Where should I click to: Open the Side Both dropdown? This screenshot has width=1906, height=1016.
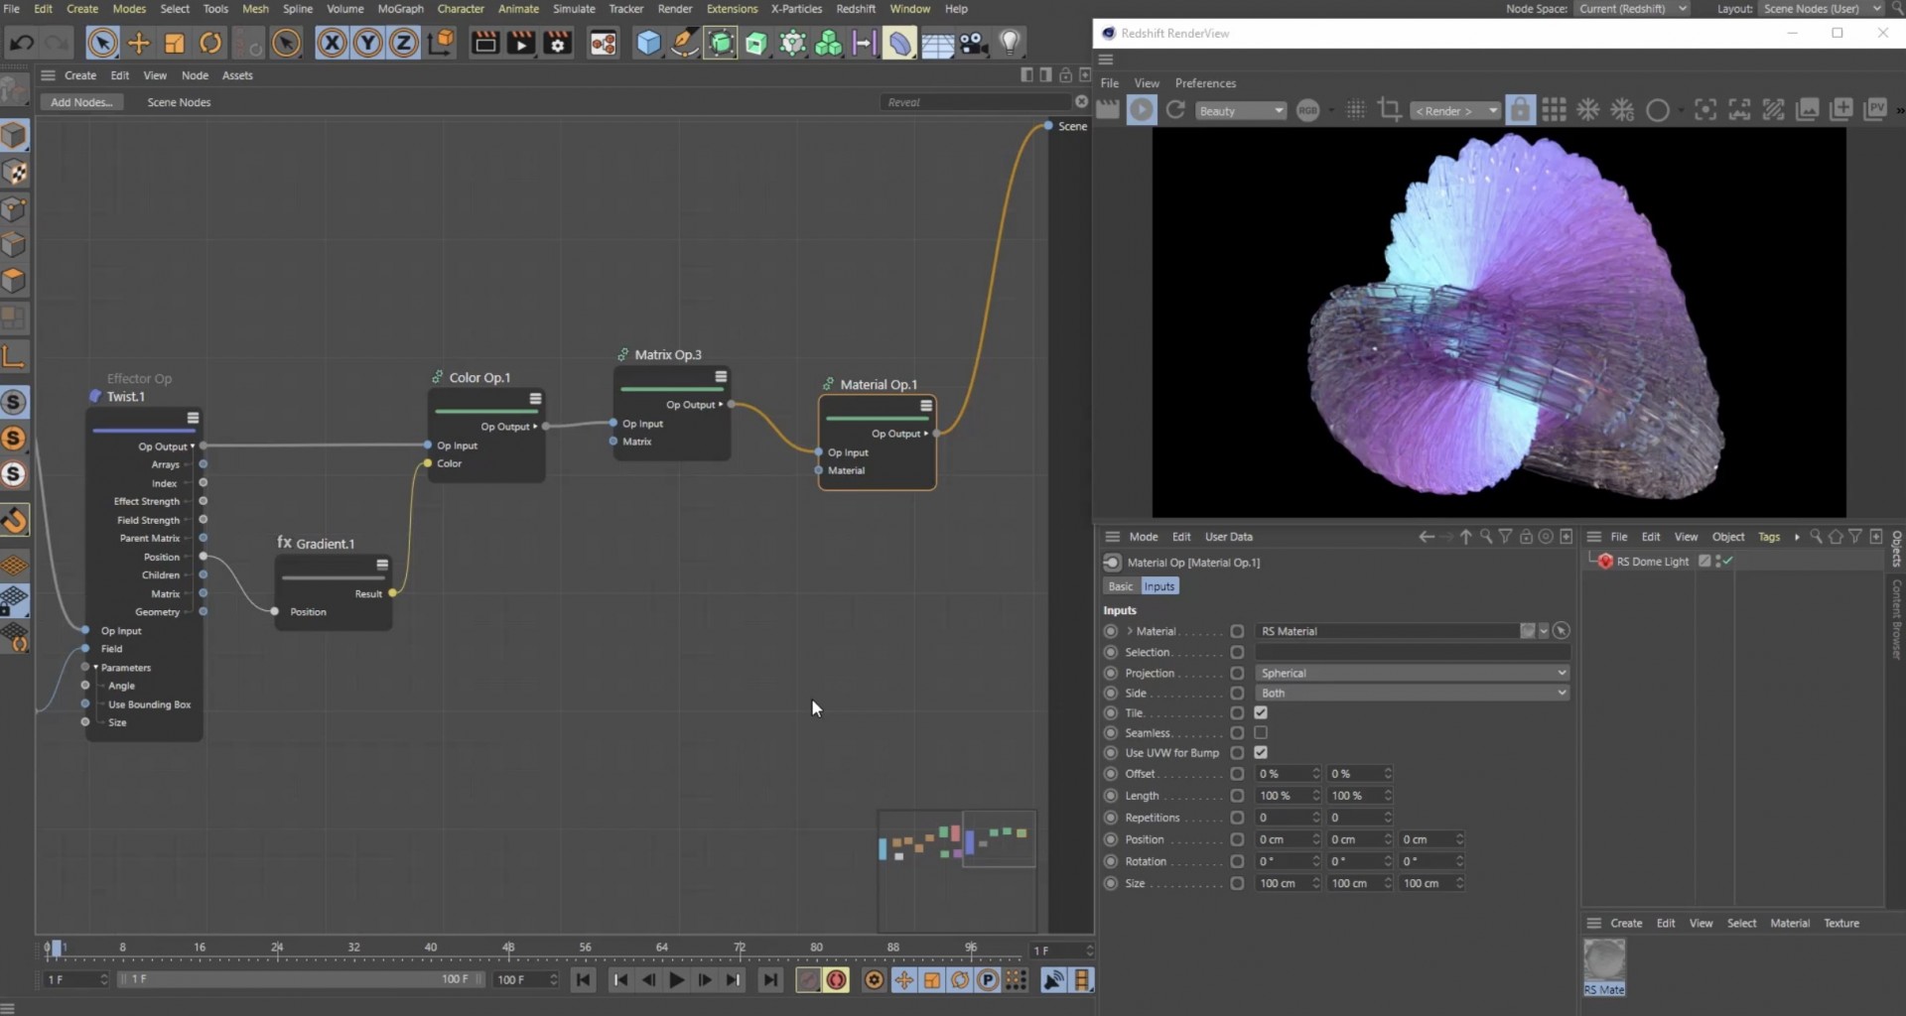pyautogui.click(x=1413, y=694)
